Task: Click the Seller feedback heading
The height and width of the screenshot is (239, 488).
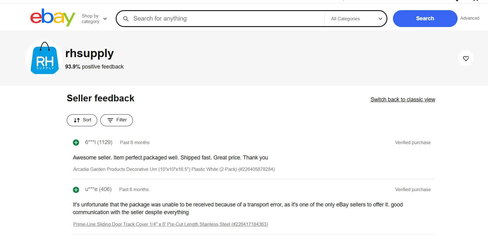Action: [x=101, y=98]
